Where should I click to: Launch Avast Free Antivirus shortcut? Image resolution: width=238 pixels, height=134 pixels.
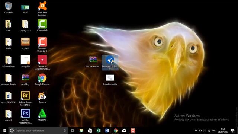click(42, 9)
